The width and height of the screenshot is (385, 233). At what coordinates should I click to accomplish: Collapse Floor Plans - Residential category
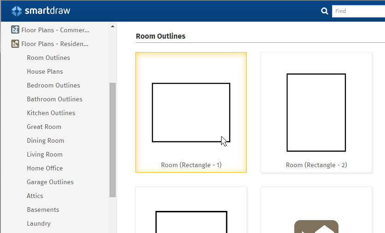point(55,44)
